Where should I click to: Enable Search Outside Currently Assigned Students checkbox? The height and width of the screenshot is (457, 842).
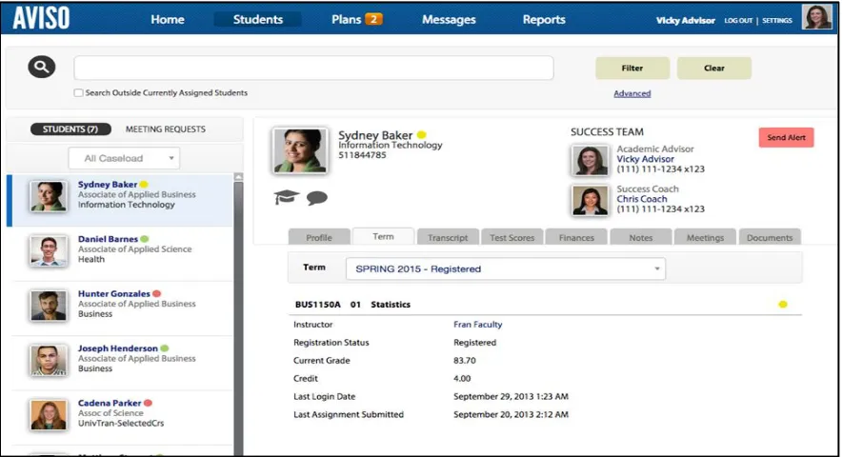78,93
